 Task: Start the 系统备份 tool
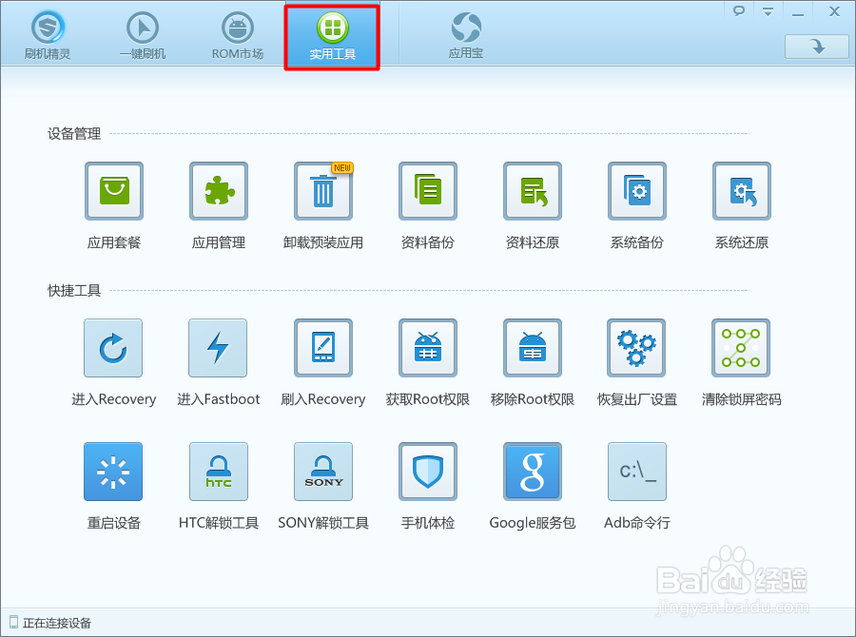click(637, 191)
